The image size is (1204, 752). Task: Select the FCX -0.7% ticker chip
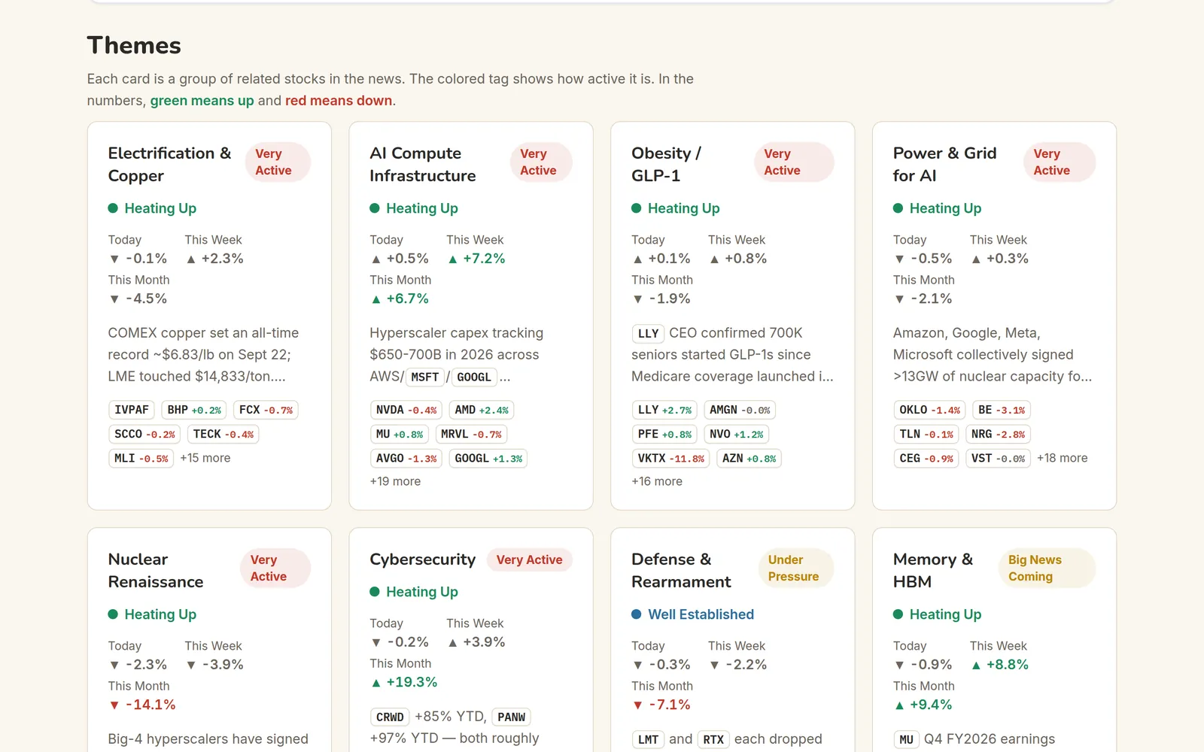tap(266, 410)
